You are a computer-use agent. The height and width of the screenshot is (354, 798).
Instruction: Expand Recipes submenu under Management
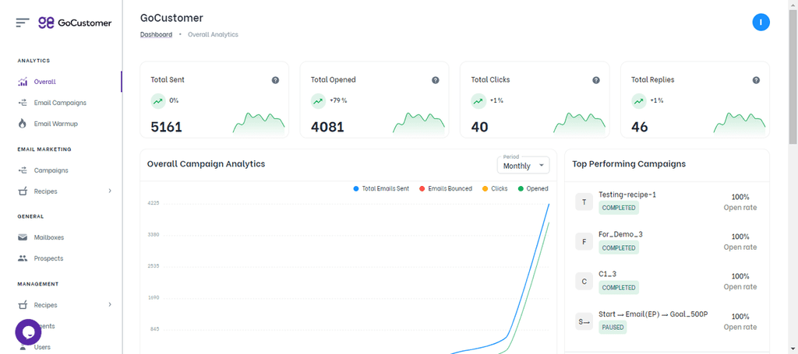click(x=110, y=305)
